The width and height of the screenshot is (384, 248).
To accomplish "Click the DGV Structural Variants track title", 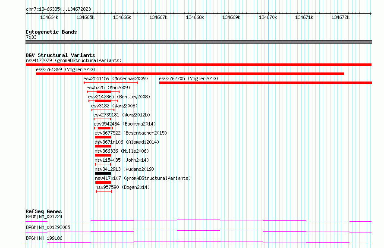I will click(x=60, y=55).
